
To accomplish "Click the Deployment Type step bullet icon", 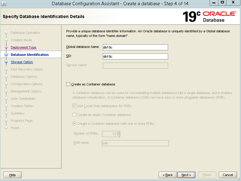I will [x=6, y=47].
